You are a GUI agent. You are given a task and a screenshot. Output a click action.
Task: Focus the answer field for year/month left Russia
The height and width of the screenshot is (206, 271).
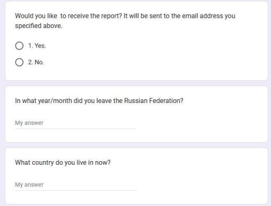[76, 123]
